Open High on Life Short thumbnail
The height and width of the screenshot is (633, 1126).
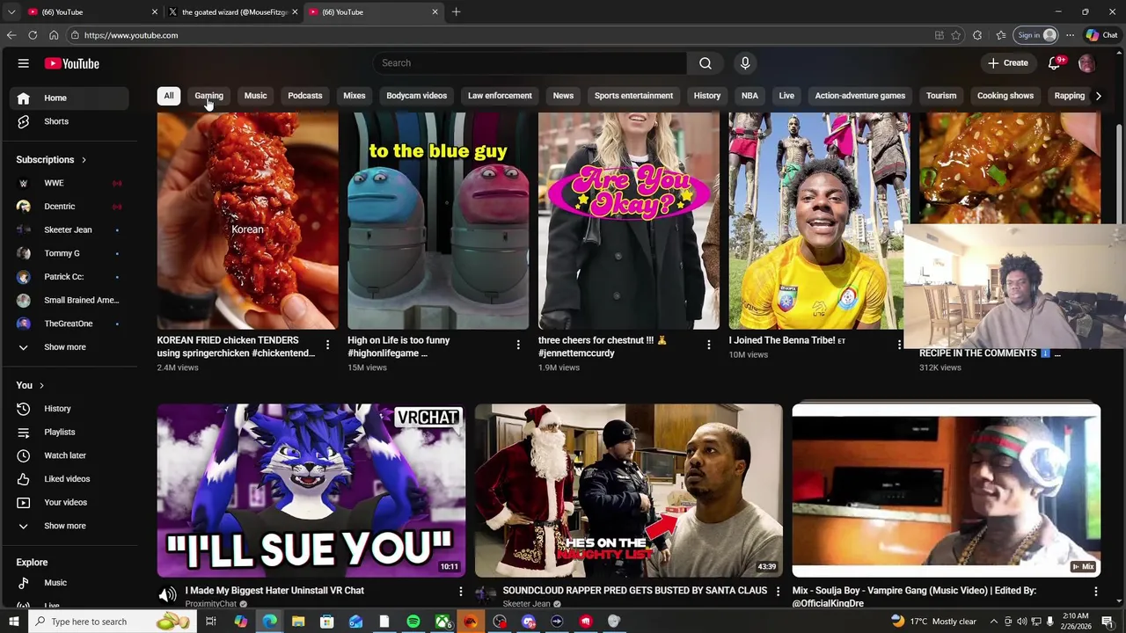pyautogui.click(x=438, y=221)
